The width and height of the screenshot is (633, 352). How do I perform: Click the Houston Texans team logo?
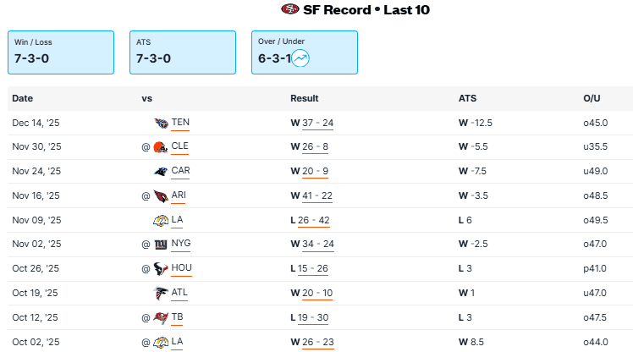tap(161, 269)
